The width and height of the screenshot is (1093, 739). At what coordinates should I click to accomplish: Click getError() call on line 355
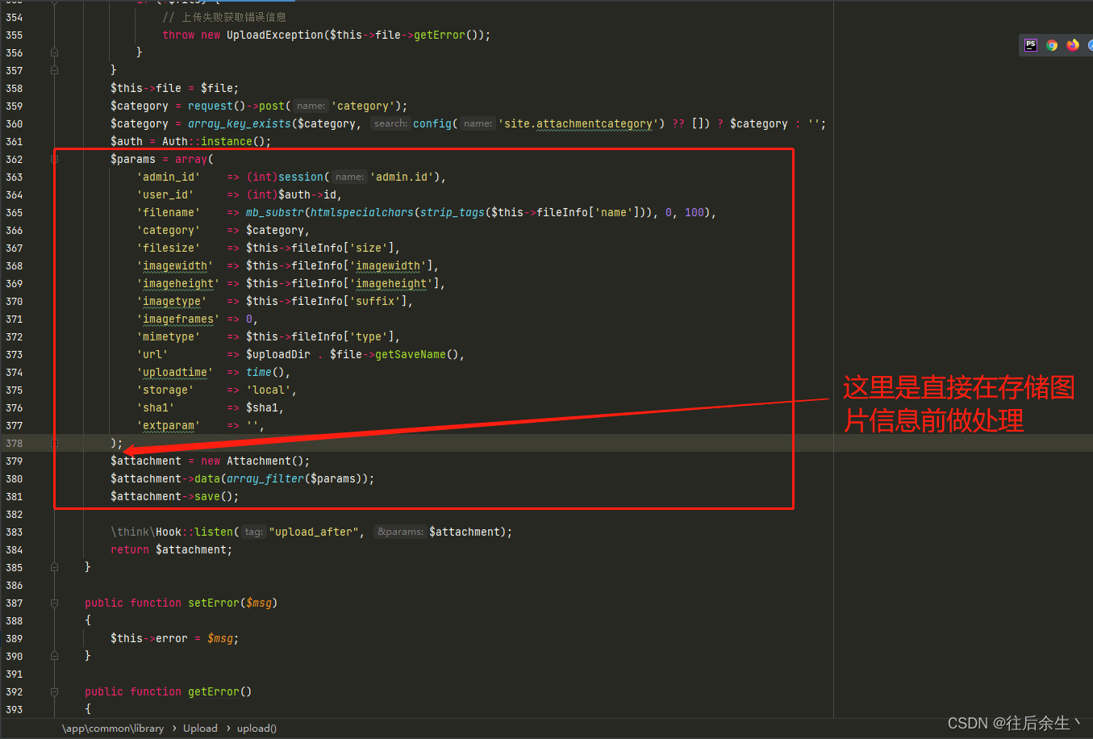point(448,35)
